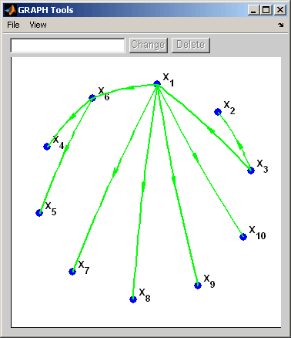Select node X2 blue dot
This screenshot has width=291, height=338.
click(218, 112)
